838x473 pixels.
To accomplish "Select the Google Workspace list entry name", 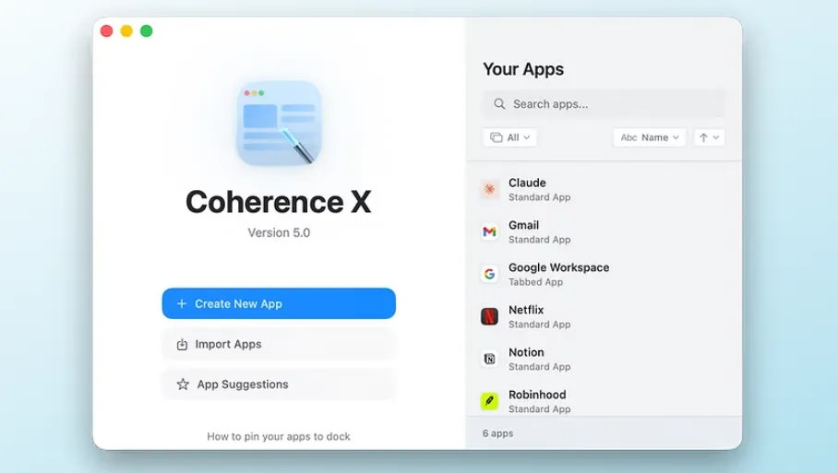I will click(x=558, y=267).
